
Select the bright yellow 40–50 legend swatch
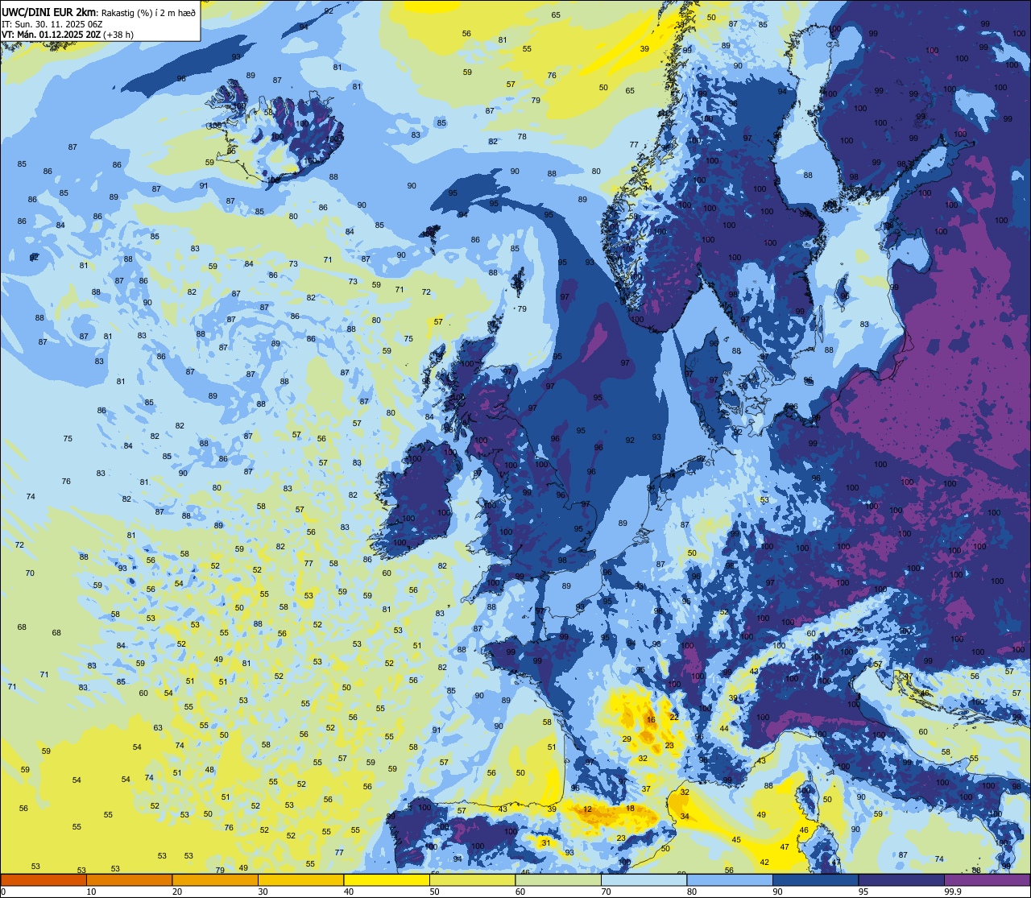(387, 879)
